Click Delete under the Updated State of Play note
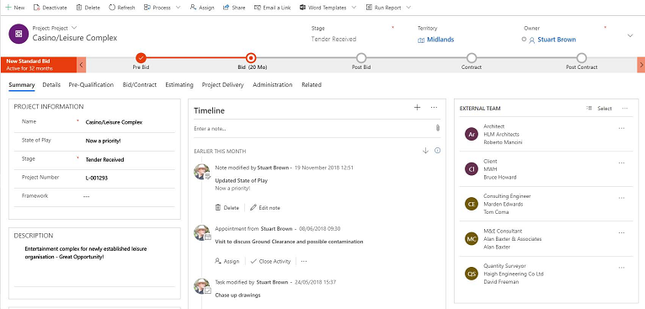This screenshot has width=645, height=309. point(227,208)
